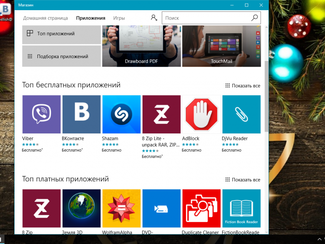The height and width of the screenshot is (244, 325).
Task: Open Подборка приложений category
Action: click(x=62, y=56)
